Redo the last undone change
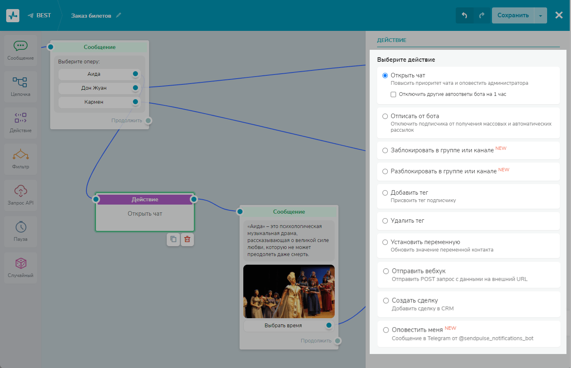Image resolution: width=571 pixels, height=368 pixels. [482, 16]
